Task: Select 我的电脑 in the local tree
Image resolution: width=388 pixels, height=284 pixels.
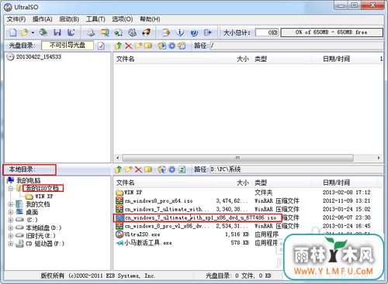Action: pos(29,180)
